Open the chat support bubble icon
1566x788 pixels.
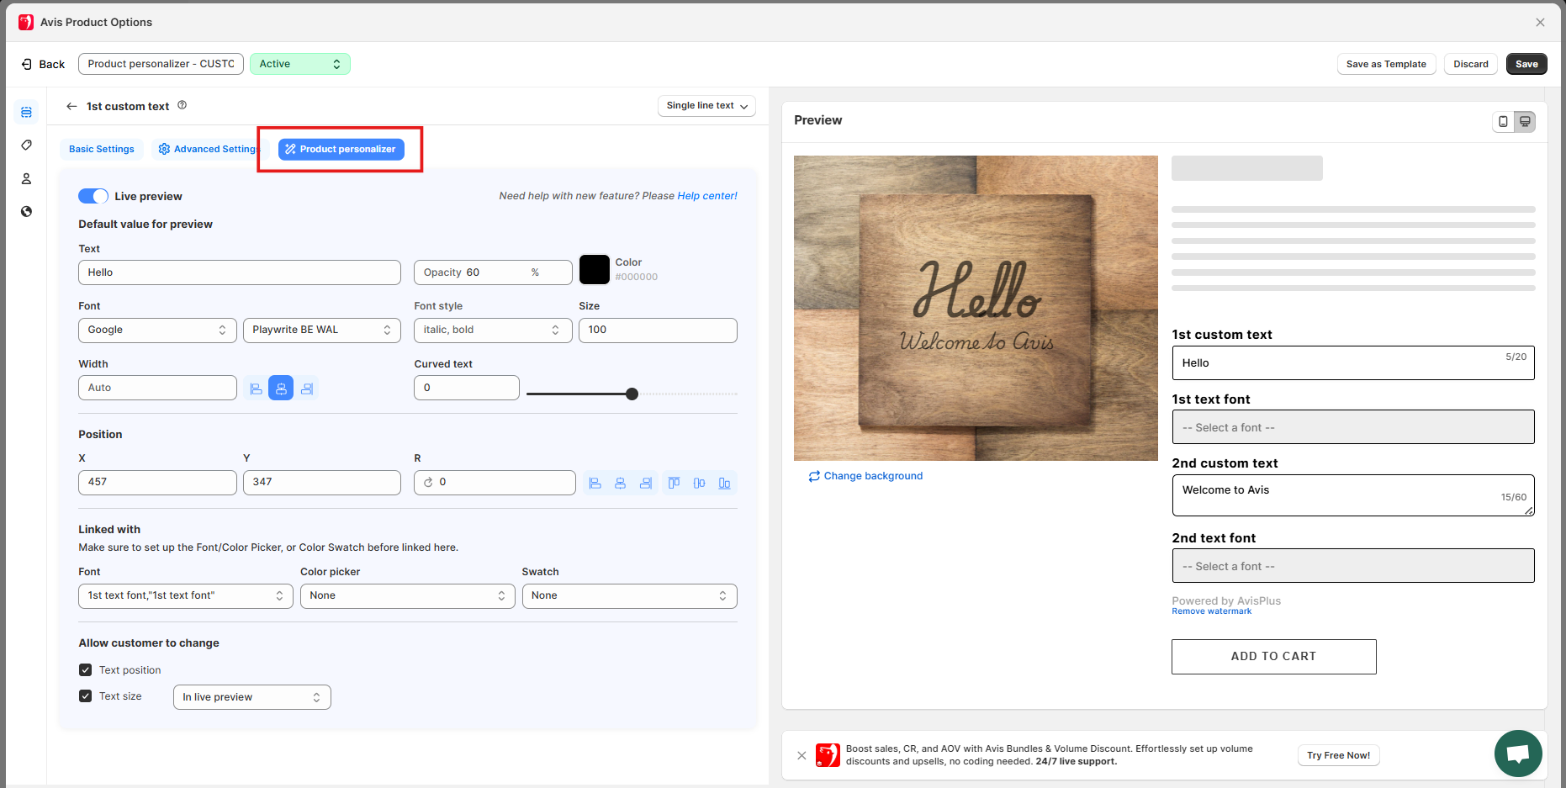(x=1517, y=754)
